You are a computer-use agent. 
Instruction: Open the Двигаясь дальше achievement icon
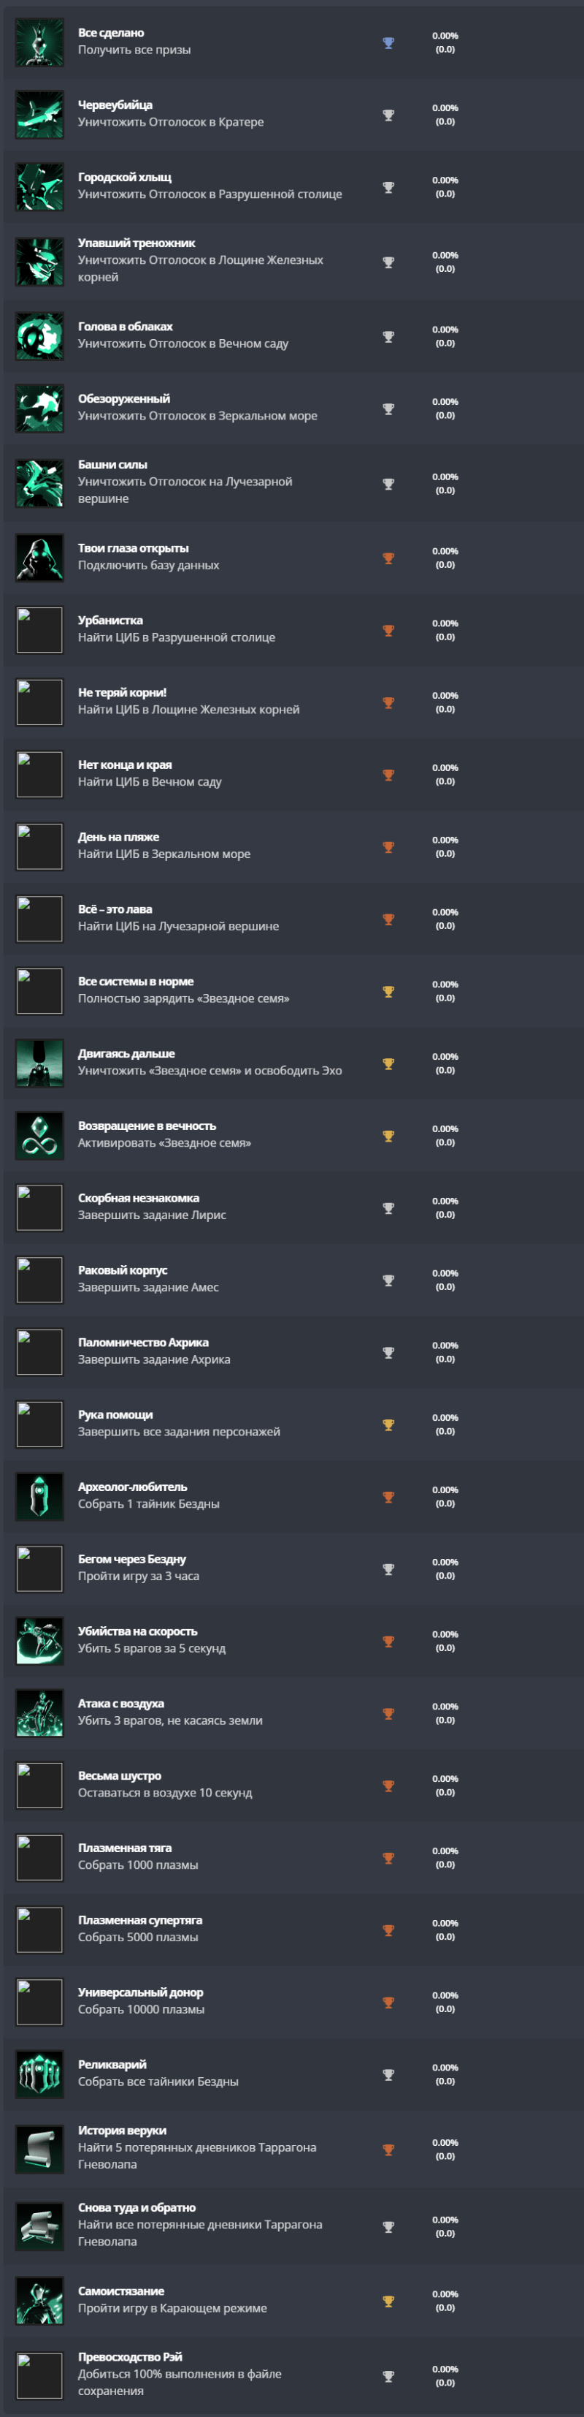click(39, 1063)
